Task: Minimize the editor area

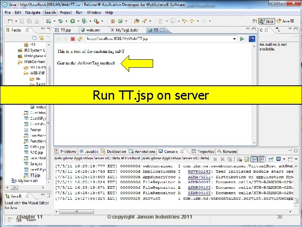Action: tap(248, 29)
